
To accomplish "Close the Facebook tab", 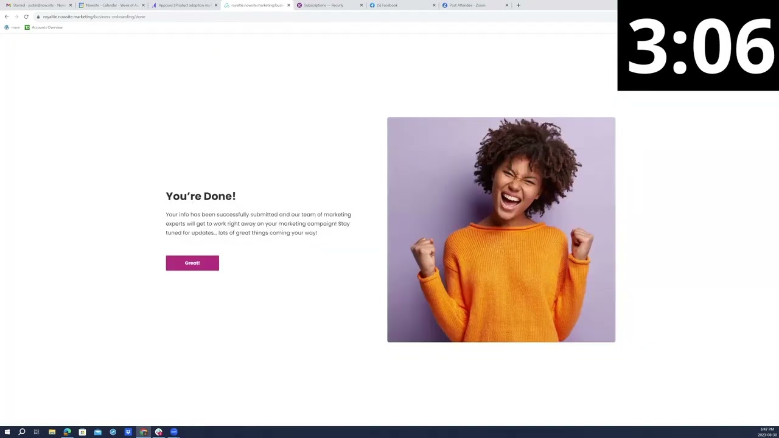I will (x=434, y=5).
